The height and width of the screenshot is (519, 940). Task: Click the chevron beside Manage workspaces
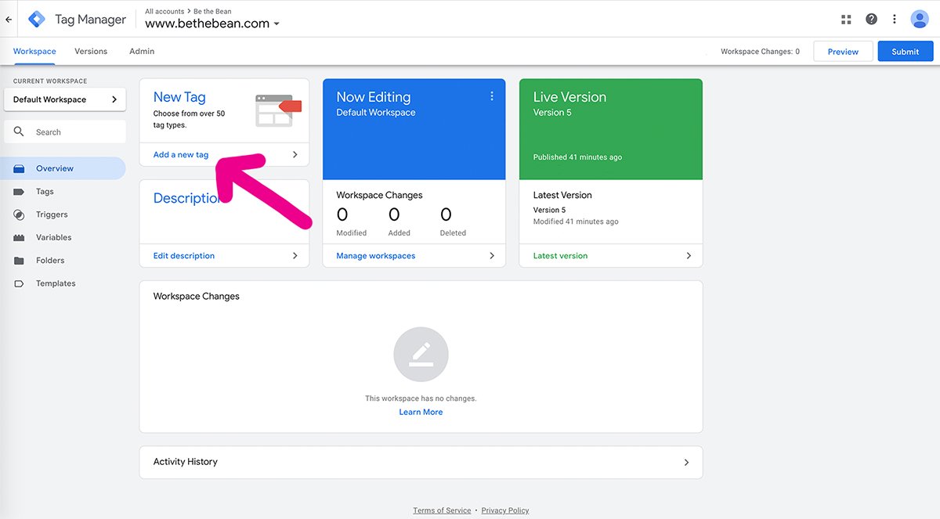(x=492, y=256)
